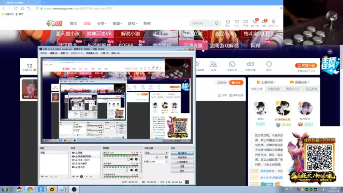The image size is (343, 193).
Task: Remove selected scene with minus icon
Action: [46, 177]
